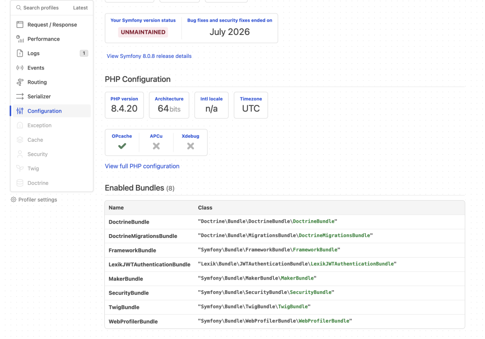Click the Search profiles field
This screenshot has height=339, width=485.
41,8
